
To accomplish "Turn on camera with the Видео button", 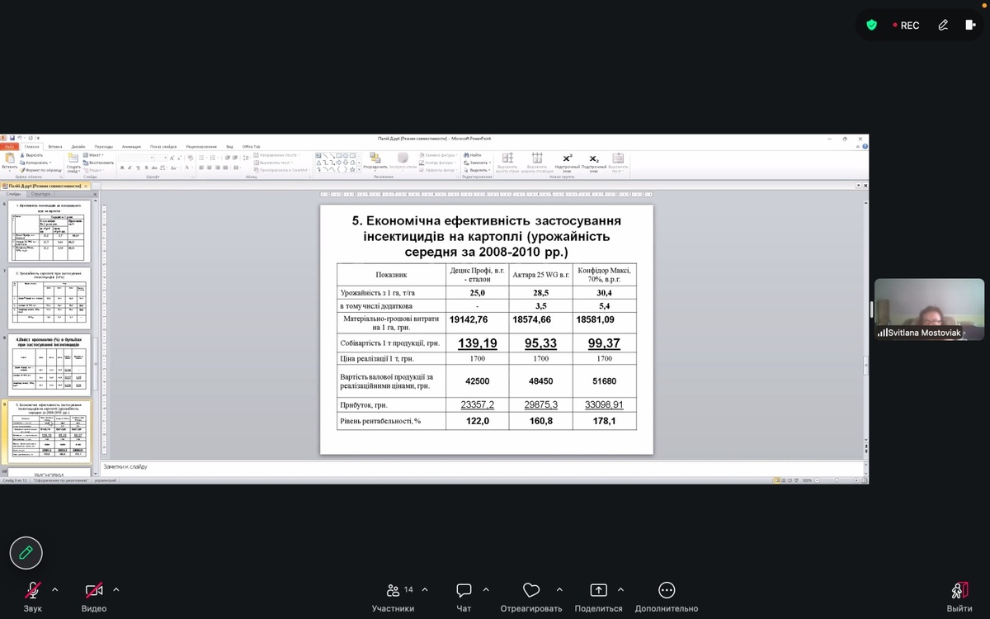I will pos(94,591).
